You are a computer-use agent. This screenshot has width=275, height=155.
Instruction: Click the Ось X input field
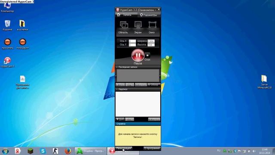click(132, 41)
